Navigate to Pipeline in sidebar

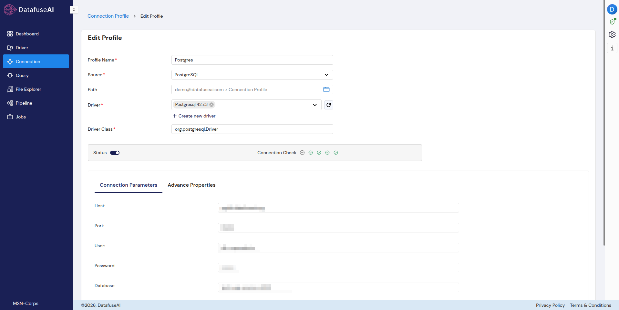click(36, 103)
